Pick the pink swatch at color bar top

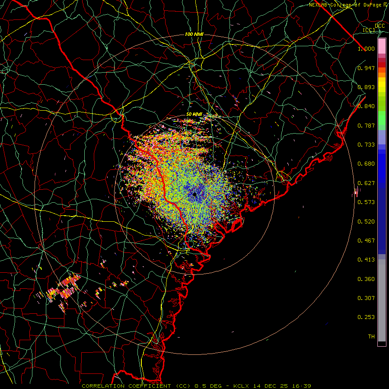[382, 46]
